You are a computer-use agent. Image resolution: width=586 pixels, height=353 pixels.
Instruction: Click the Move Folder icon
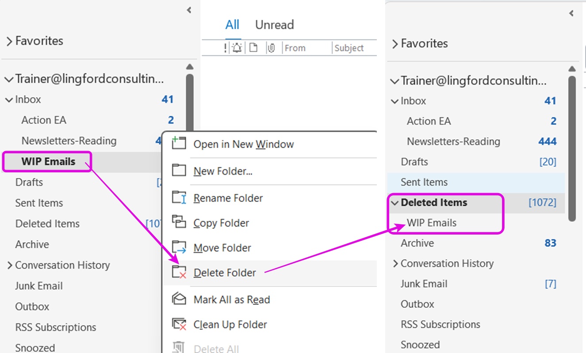tap(179, 247)
